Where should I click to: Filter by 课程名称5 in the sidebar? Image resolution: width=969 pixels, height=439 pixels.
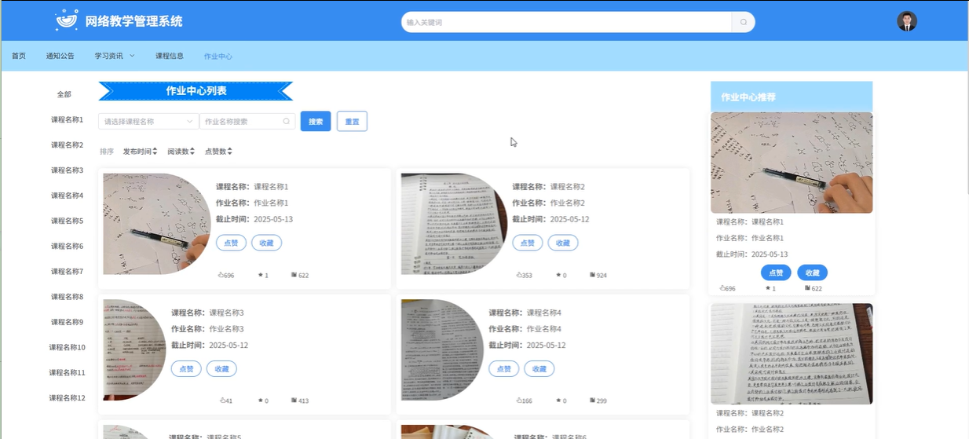coord(68,221)
